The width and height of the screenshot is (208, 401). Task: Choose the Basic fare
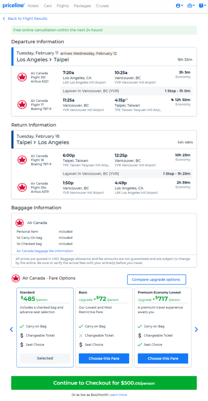(x=104, y=358)
